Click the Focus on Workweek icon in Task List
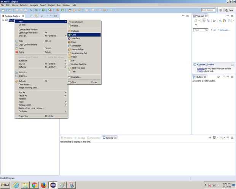 [x=214, y=21]
